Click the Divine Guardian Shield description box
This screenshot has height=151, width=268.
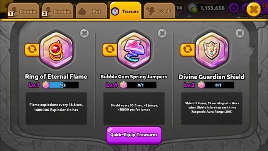[x=211, y=108]
